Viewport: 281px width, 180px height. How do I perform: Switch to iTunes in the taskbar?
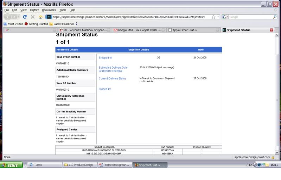(45, 165)
